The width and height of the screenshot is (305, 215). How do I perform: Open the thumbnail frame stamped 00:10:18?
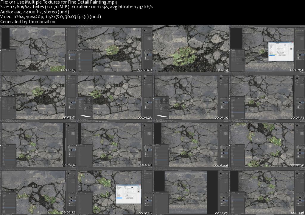pos(114,191)
